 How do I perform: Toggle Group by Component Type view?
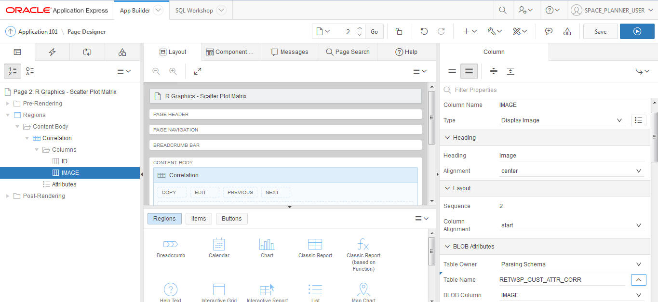pos(30,71)
